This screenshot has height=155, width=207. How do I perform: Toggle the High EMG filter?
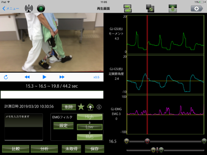pyautogui.click(x=90, y=117)
